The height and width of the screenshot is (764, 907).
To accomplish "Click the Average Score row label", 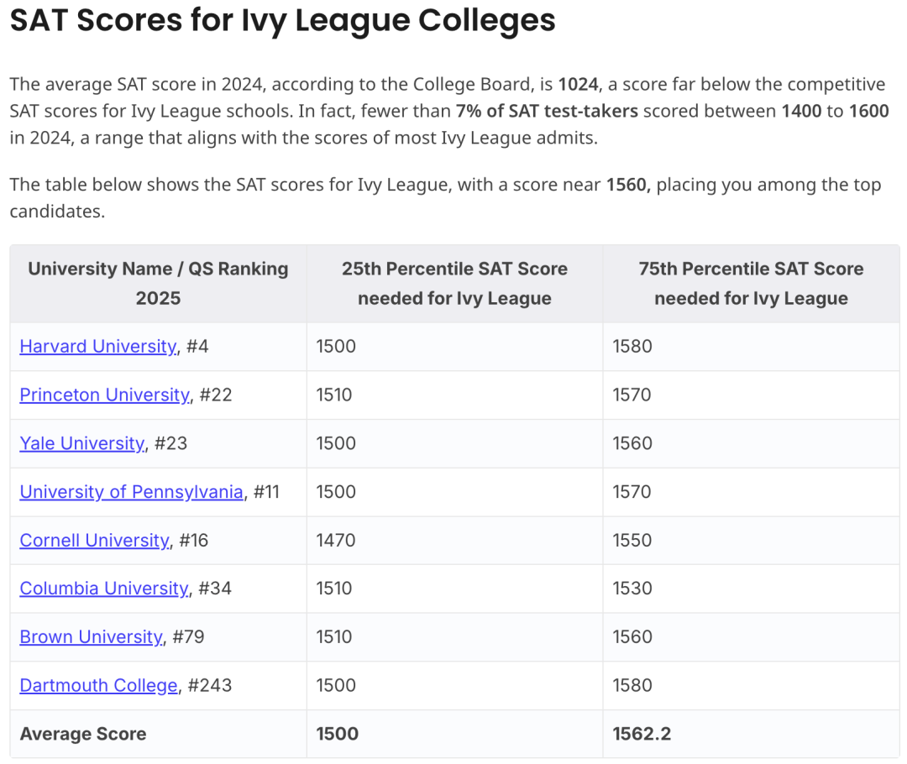I will coord(82,733).
